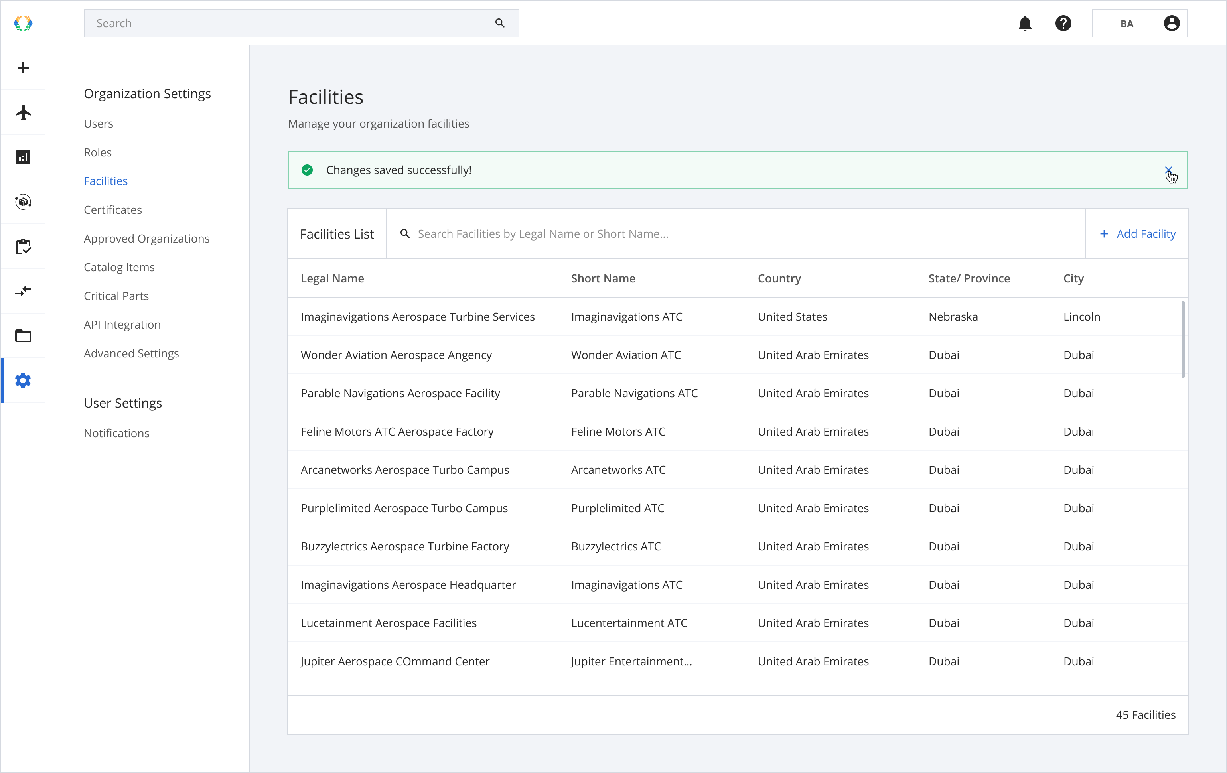The height and width of the screenshot is (773, 1227).
Task: Open the airplane section in sidebar
Action: 23,112
